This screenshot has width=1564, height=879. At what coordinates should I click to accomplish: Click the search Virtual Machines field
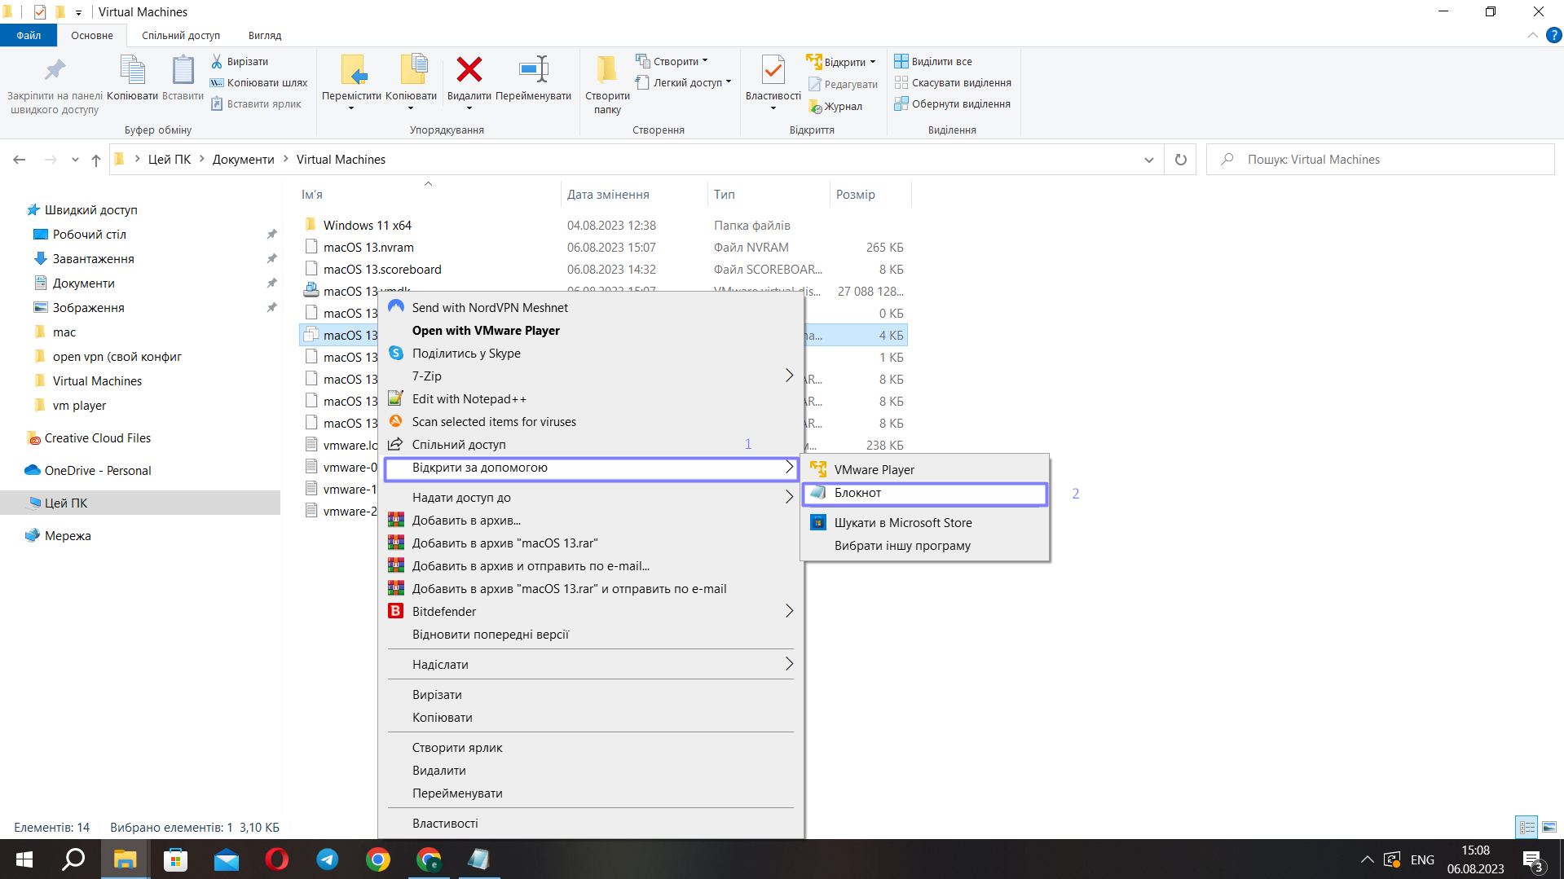pos(1380,160)
